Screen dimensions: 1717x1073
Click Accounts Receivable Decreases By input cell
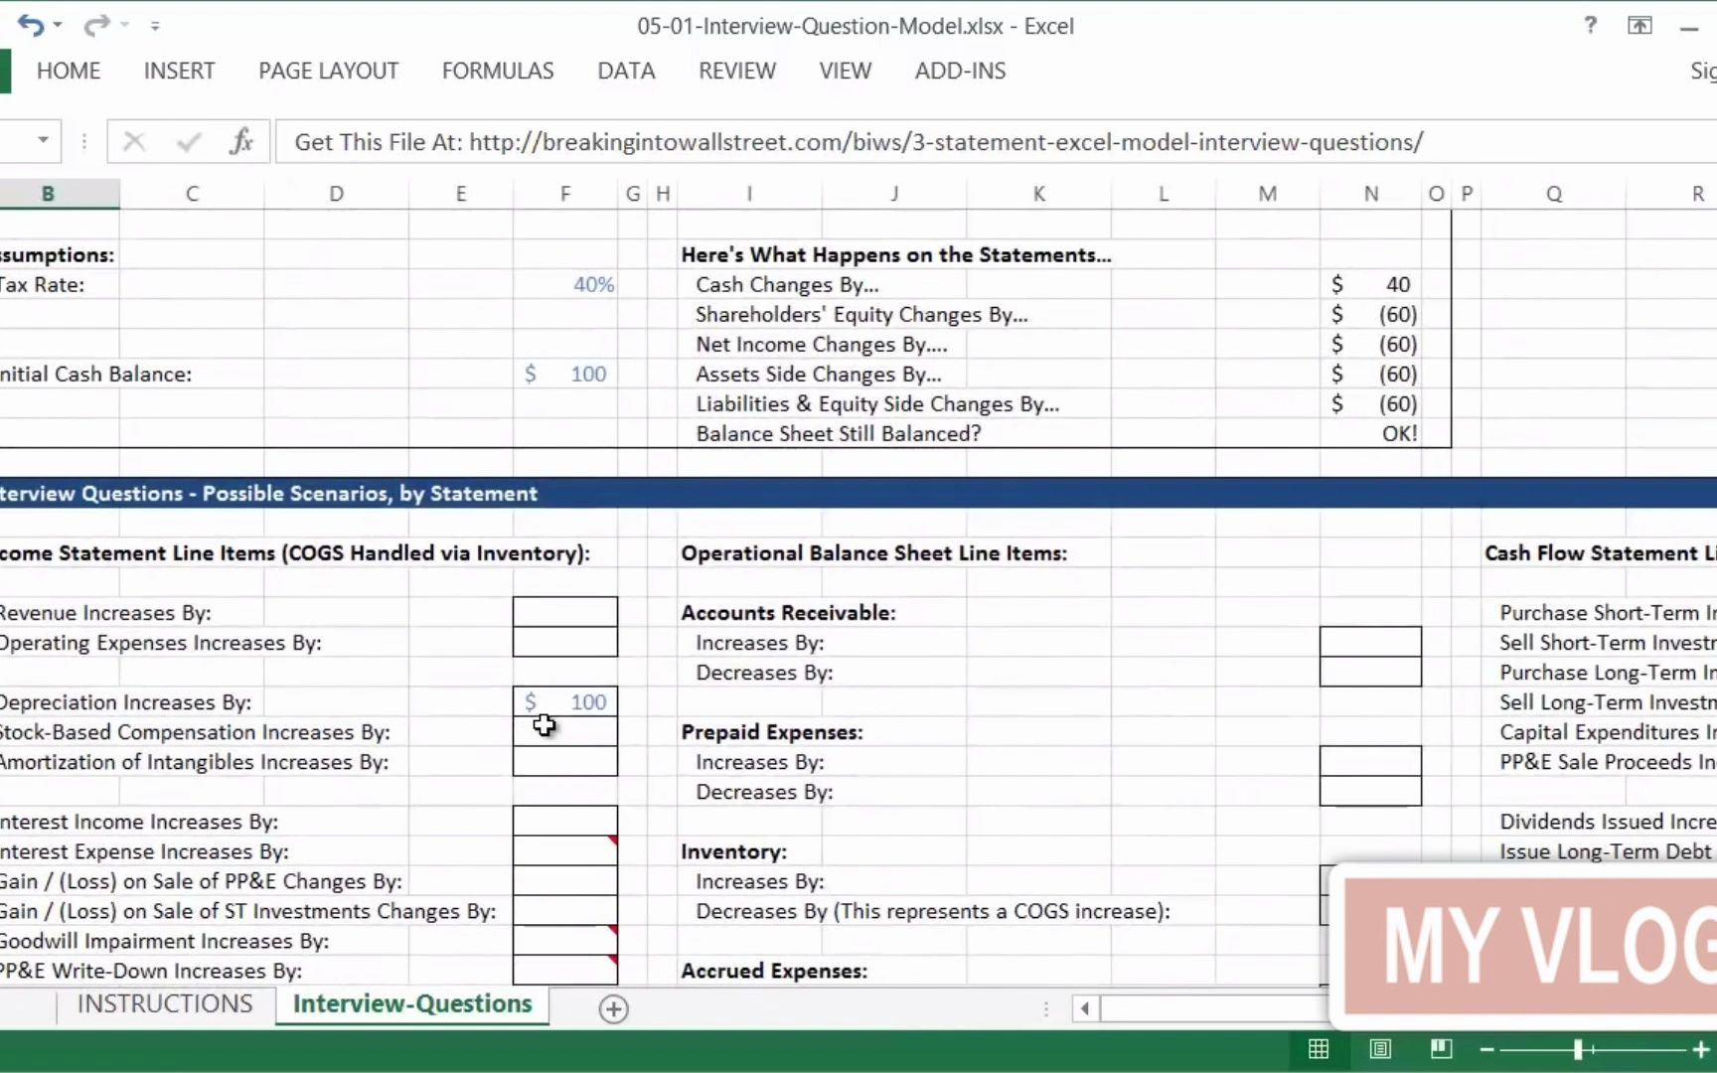[x=1370, y=672]
